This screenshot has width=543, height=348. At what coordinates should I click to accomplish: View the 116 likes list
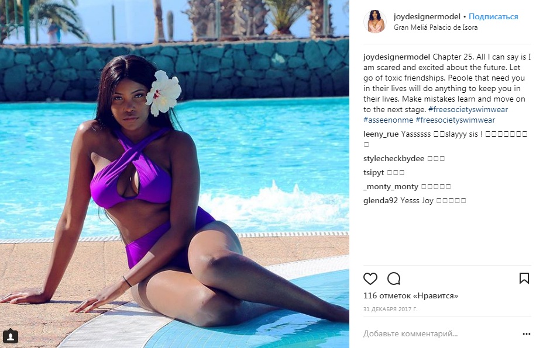411,296
